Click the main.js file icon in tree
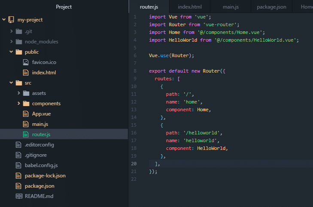 click(26, 124)
